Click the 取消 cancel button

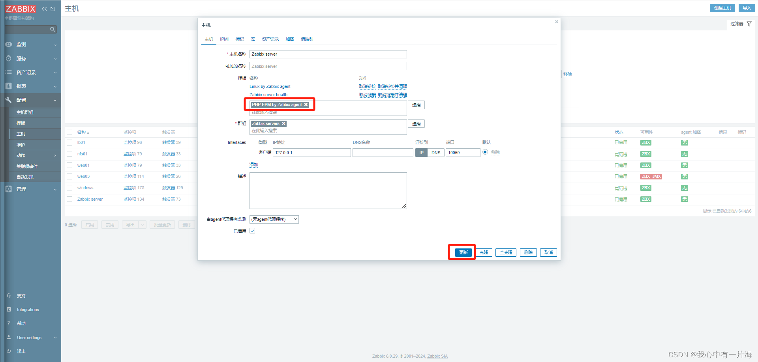pyautogui.click(x=549, y=252)
